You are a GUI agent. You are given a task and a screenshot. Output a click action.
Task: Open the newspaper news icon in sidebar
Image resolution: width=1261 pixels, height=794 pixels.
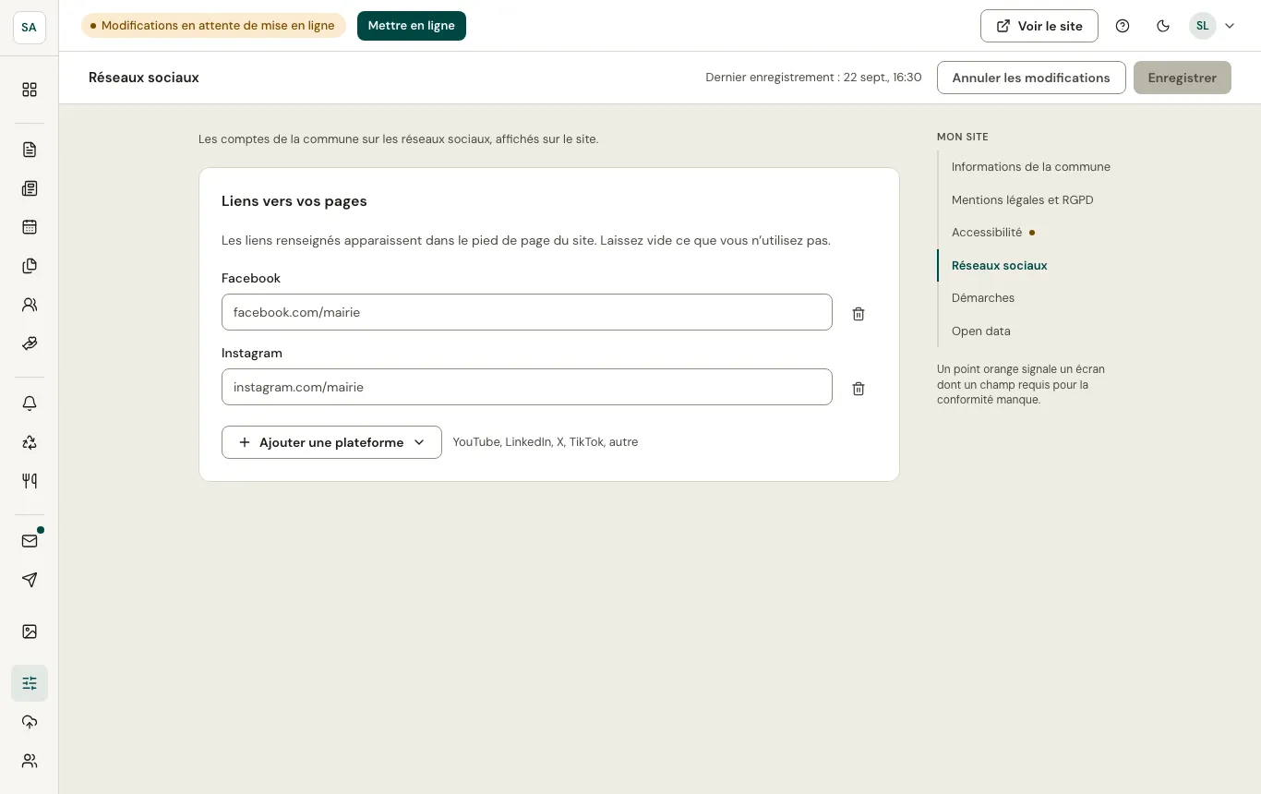(30, 188)
